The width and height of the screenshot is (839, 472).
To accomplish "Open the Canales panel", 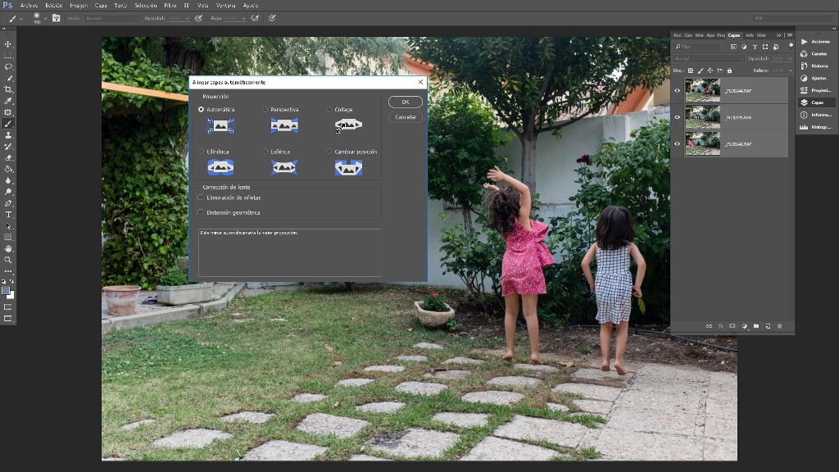I will [x=816, y=53].
